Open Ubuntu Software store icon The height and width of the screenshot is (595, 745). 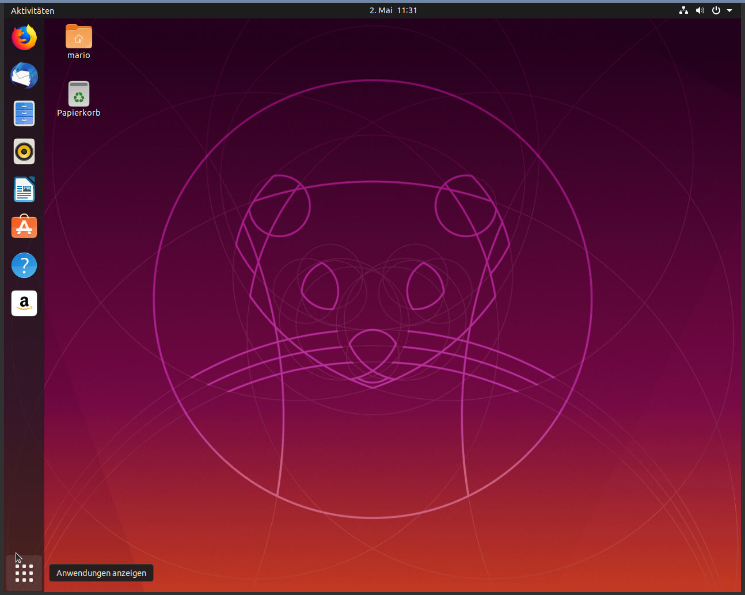click(x=24, y=227)
